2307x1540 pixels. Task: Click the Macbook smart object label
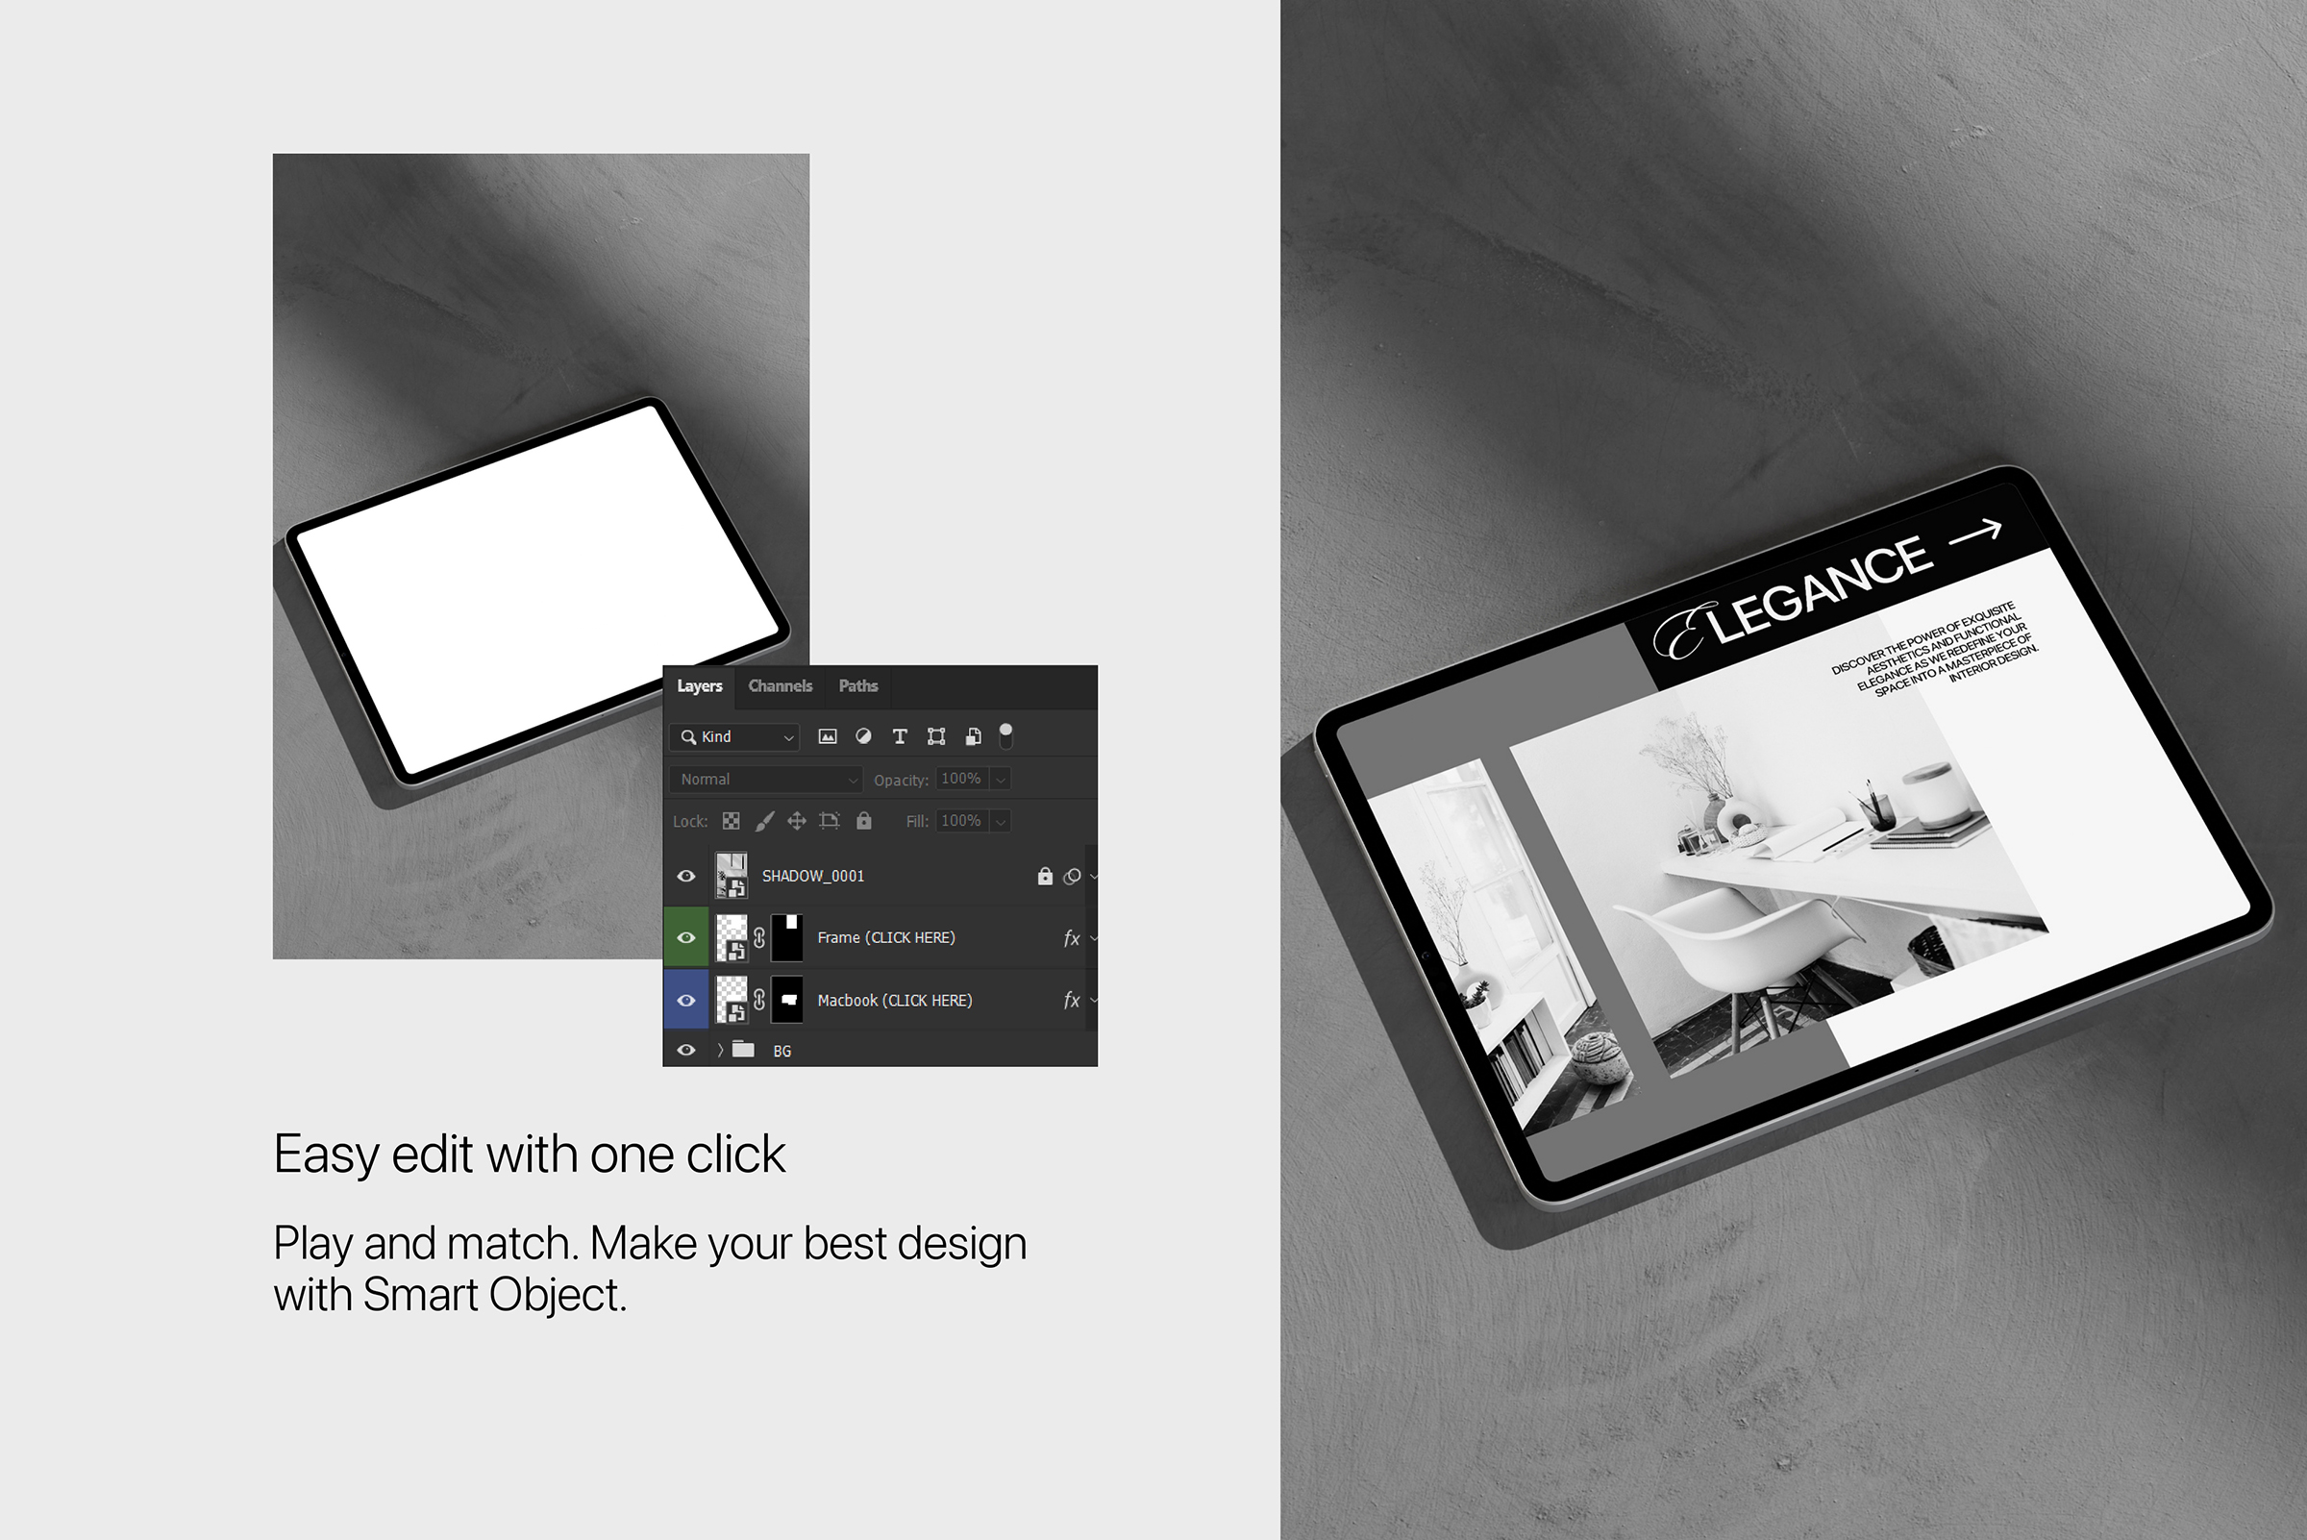point(891,1001)
